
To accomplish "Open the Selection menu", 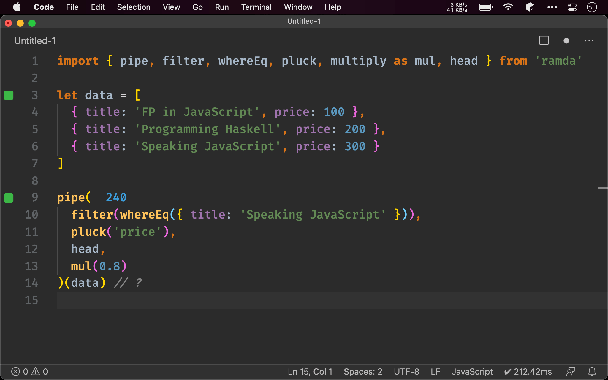I will 134,7.
